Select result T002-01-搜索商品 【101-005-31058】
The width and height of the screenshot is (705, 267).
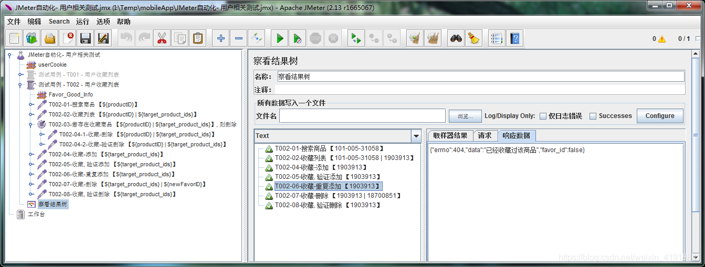[330, 148]
